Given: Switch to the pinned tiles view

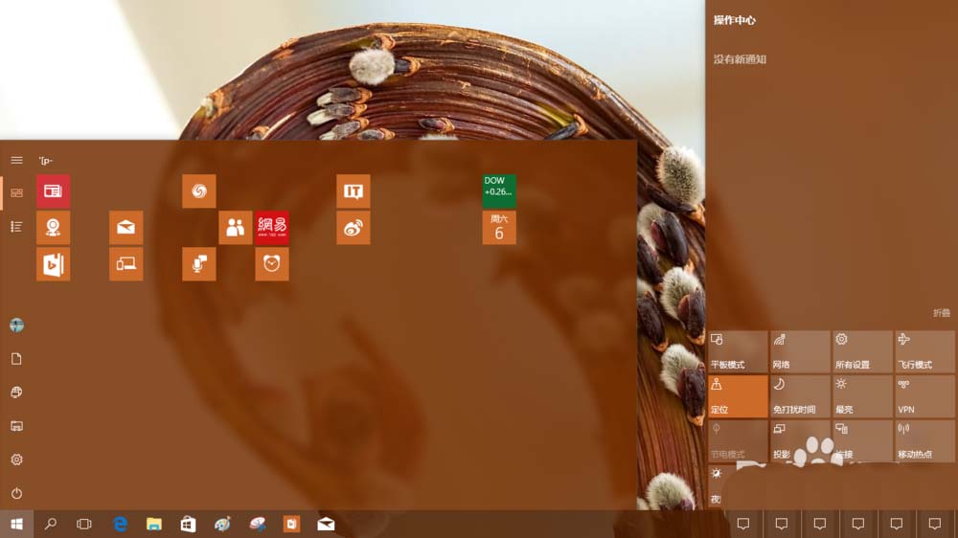Looking at the screenshot, I should [x=16, y=192].
